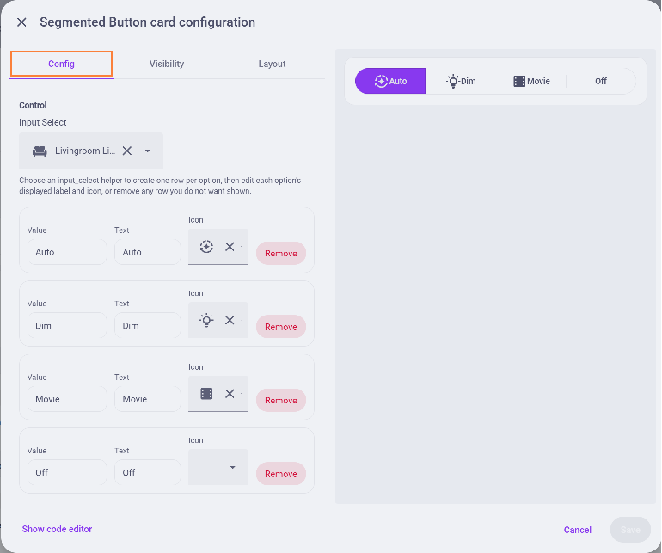662x553 pixels.
Task: Edit the Movie Text field
Action: click(x=147, y=399)
